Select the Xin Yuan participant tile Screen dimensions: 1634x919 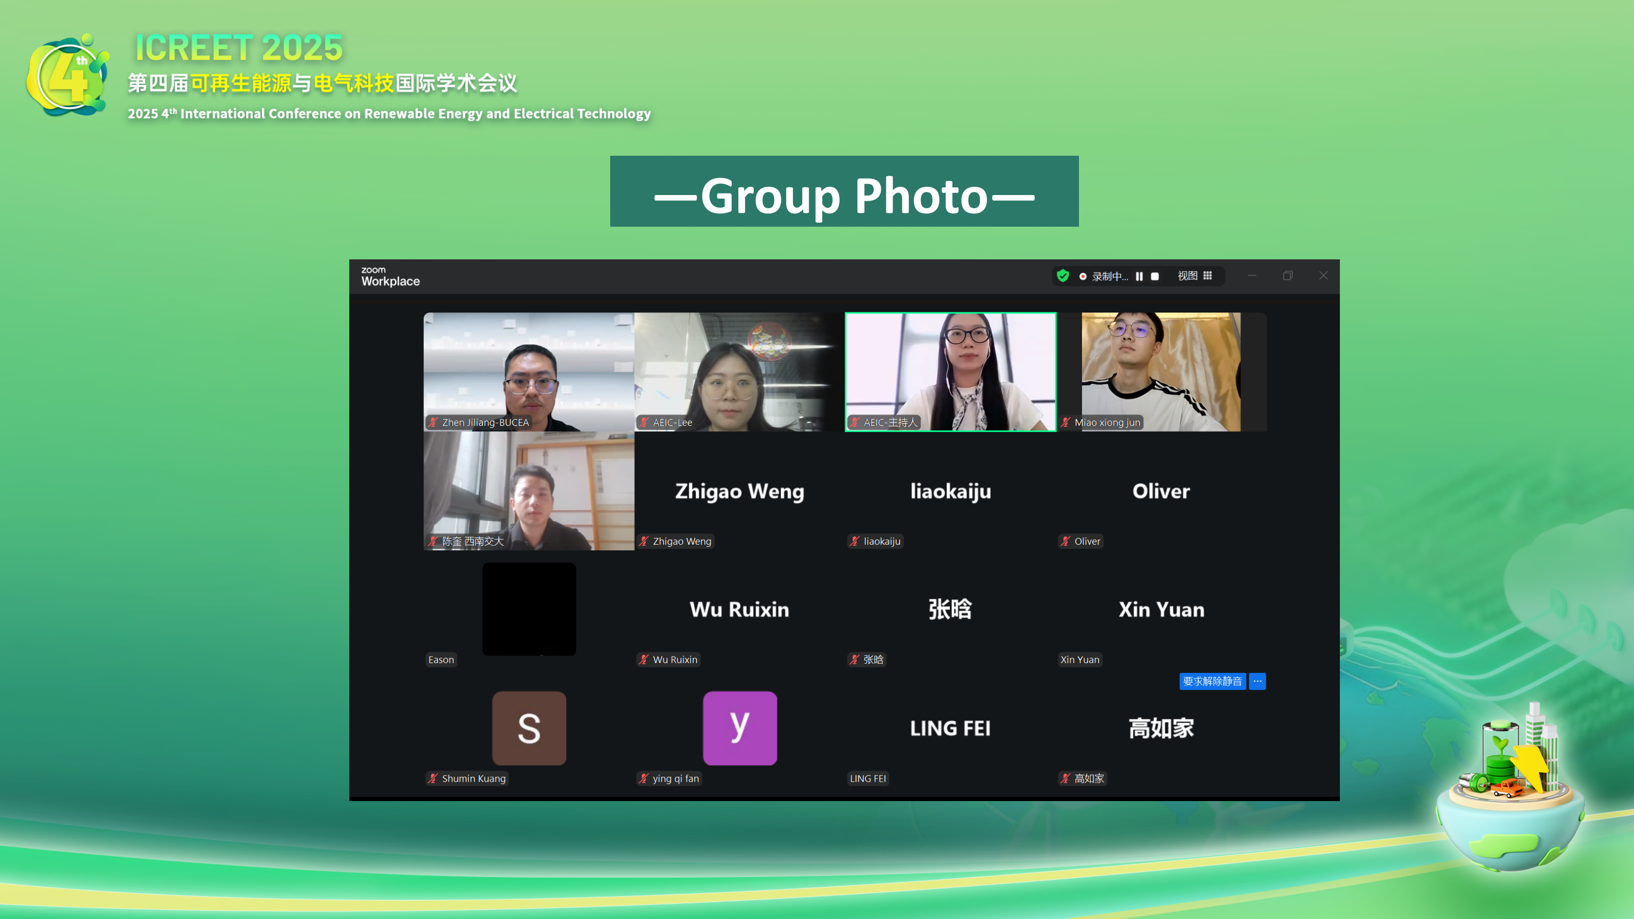(1161, 610)
